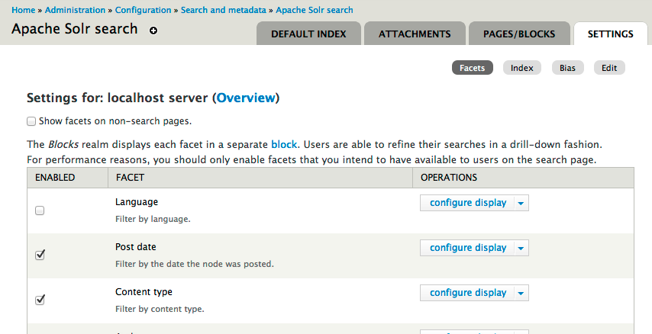Click the add-shortcut plus icon beside the page title
Image resolution: width=652 pixels, height=334 pixels.
[x=153, y=31]
